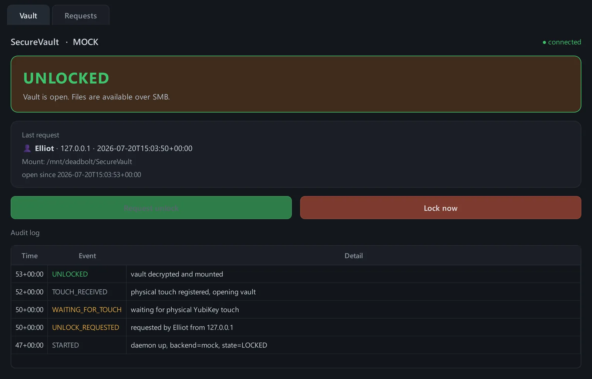Click the 127.0.0.1 address in Last request
Viewport: 592px width, 379px height.
click(x=75, y=148)
